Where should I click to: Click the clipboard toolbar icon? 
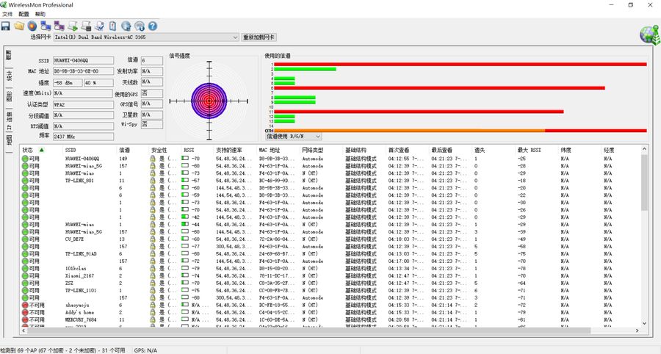point(112,26)
